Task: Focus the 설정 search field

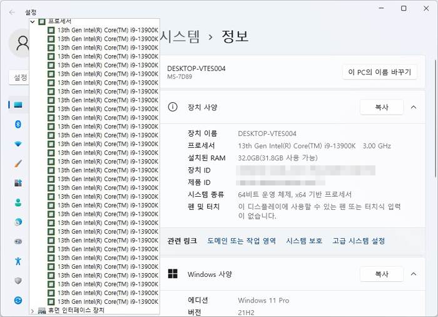Action: [x=19, y=77]
